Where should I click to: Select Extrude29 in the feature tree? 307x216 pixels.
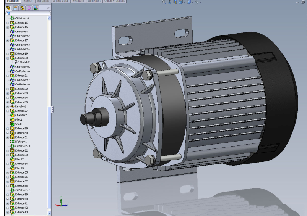click(21, 129)
